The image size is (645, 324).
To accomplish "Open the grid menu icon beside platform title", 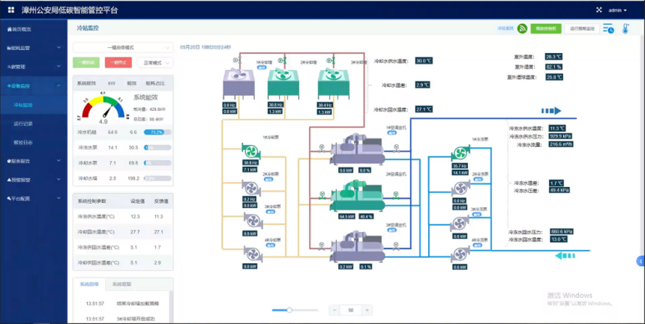I will click(11, 10).
